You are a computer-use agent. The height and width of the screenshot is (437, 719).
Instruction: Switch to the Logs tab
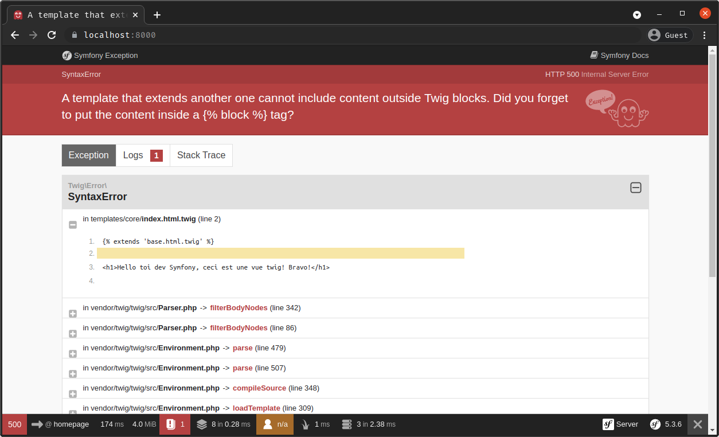pos(143,155)
